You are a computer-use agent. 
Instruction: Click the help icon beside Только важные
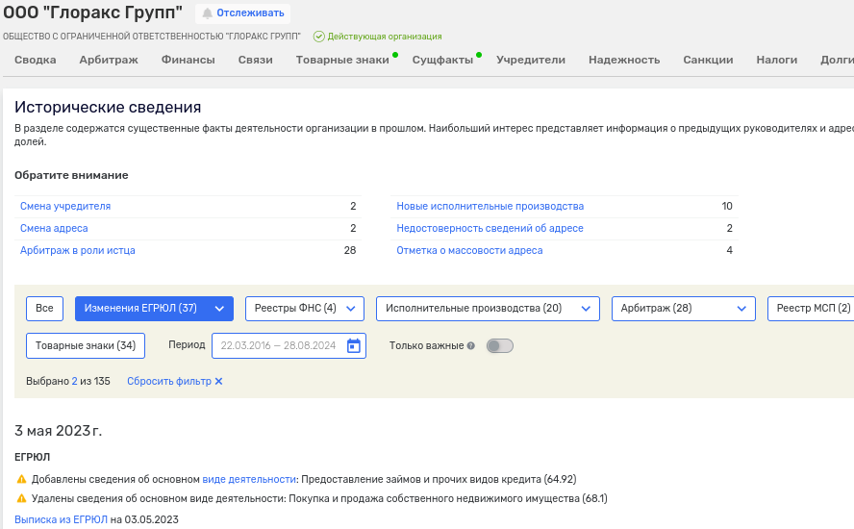(x=470, y=346)
